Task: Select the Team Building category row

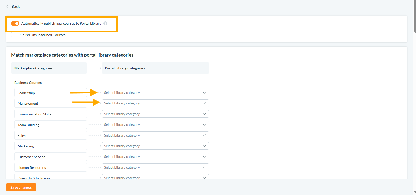Action: tap(50, 125)
